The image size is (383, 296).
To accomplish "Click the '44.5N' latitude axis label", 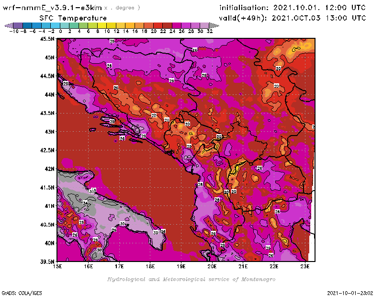I will tap(47, 76).
